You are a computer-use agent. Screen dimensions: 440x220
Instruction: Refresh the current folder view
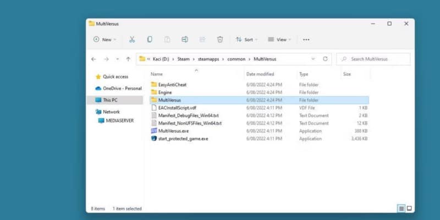pos(325,59)
